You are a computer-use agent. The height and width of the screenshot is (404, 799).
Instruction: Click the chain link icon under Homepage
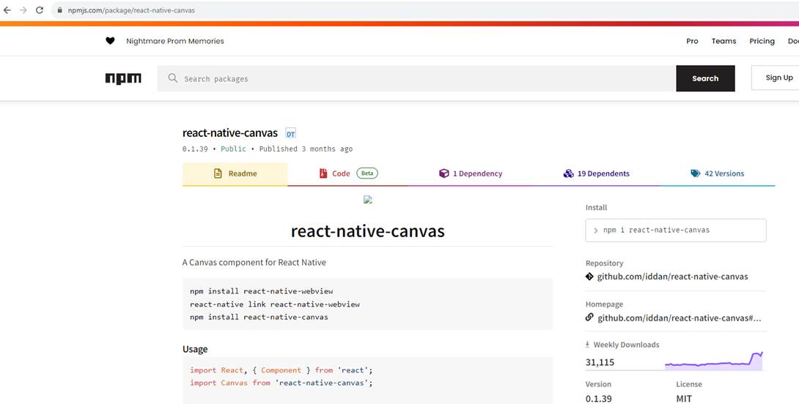point(589,318)
